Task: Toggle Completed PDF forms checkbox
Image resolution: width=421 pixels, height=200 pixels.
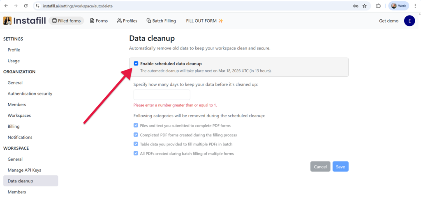Action: point(136,134)
